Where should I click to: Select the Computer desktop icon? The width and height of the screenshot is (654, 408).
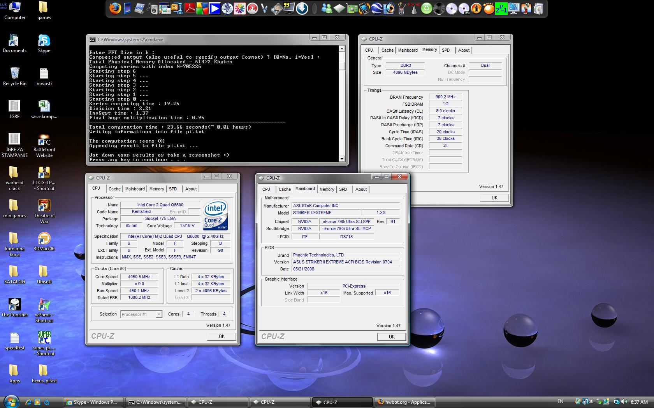click(x=14, y=10)
